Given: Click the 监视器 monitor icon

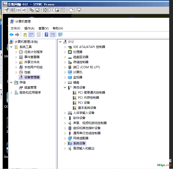Looking at the screenshot, I should (70, 77).
